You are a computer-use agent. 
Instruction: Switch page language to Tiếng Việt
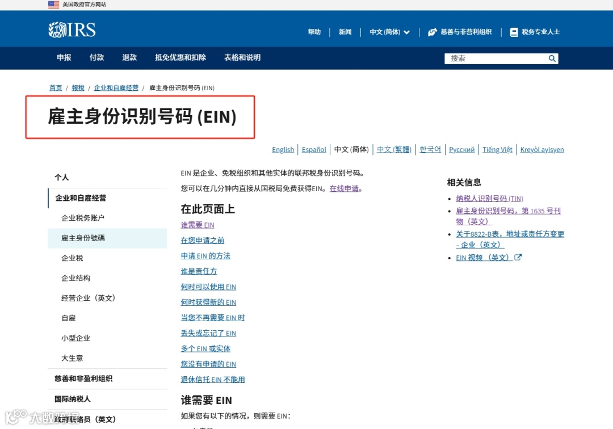497,150
